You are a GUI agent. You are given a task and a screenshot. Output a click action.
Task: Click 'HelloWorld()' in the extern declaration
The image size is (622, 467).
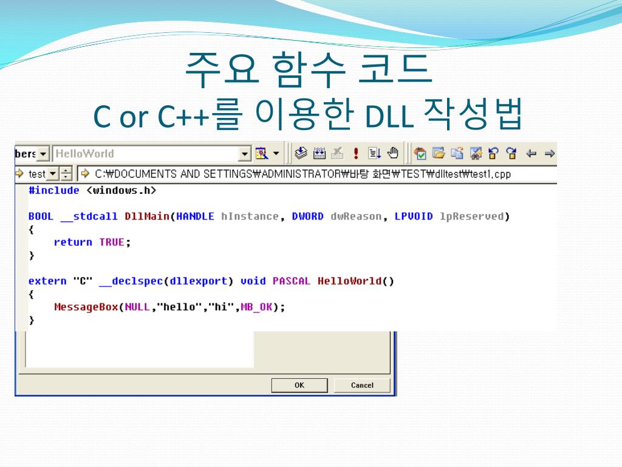[355, 281]
